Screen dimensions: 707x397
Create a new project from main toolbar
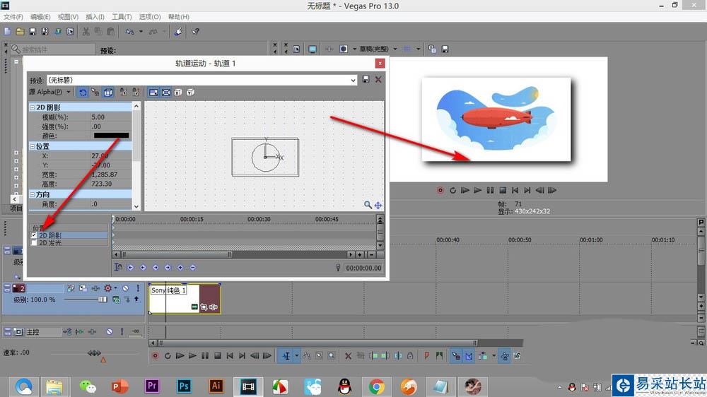[x=7, y=32]
